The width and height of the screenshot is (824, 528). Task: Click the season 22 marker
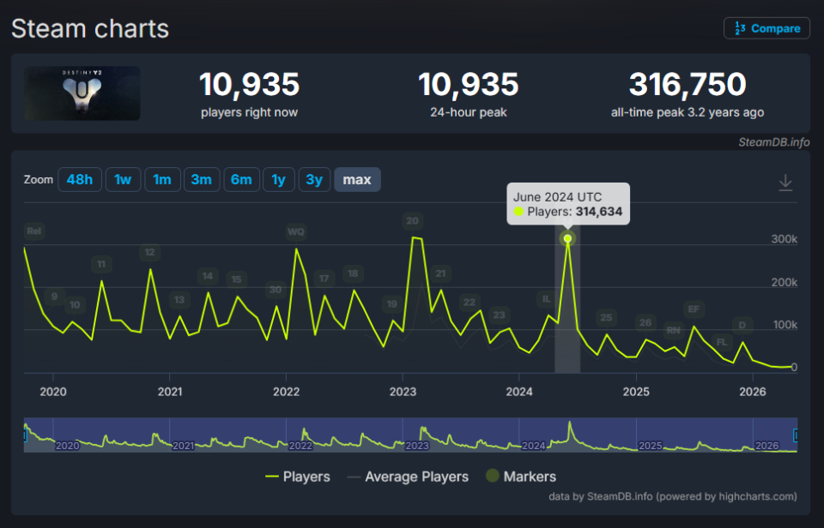pos(470,303)
